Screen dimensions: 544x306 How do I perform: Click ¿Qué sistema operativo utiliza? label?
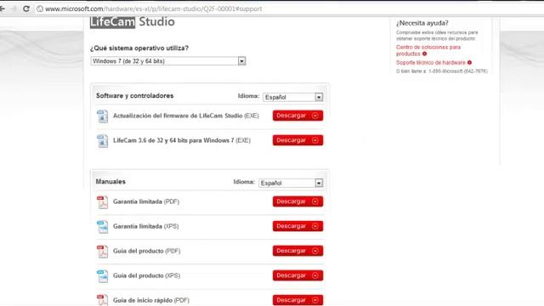point(139,48)
